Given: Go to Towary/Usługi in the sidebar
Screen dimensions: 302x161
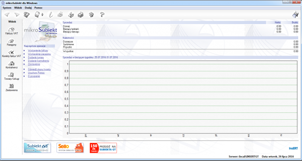Looking at the screenshot, I should click(11, 77).
